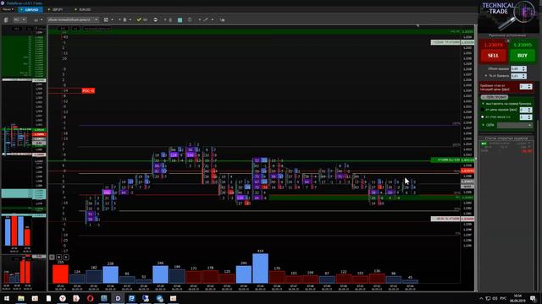Open the M1 timeframe dropdown
The height and width of the screenshot is (304, 542).
(x=19, y=20)
